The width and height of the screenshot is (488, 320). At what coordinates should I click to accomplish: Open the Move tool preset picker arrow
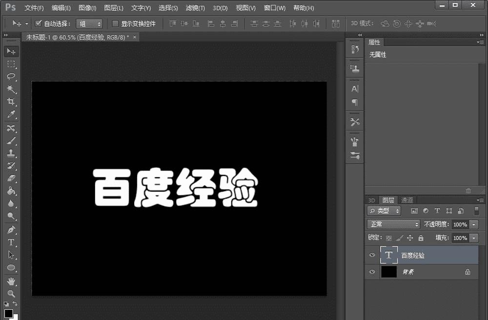click(x=27, y=23)
